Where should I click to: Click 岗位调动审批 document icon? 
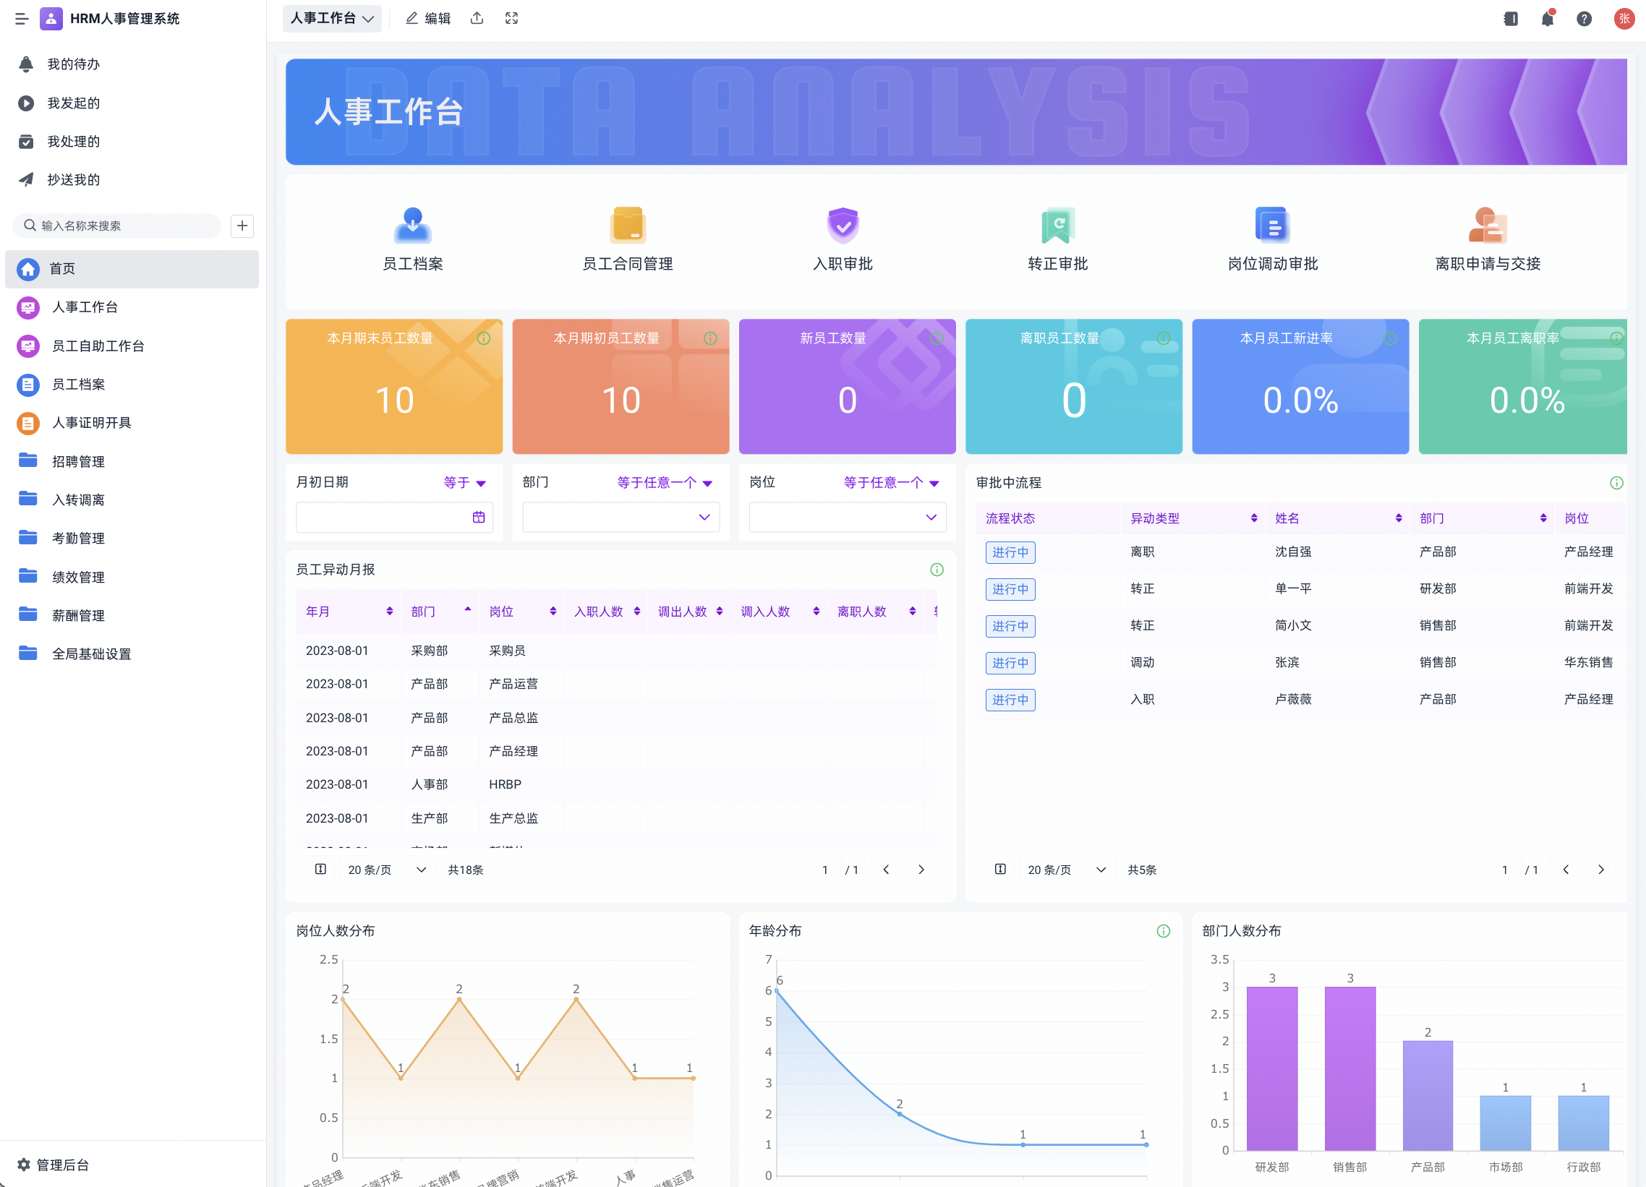1272,226
